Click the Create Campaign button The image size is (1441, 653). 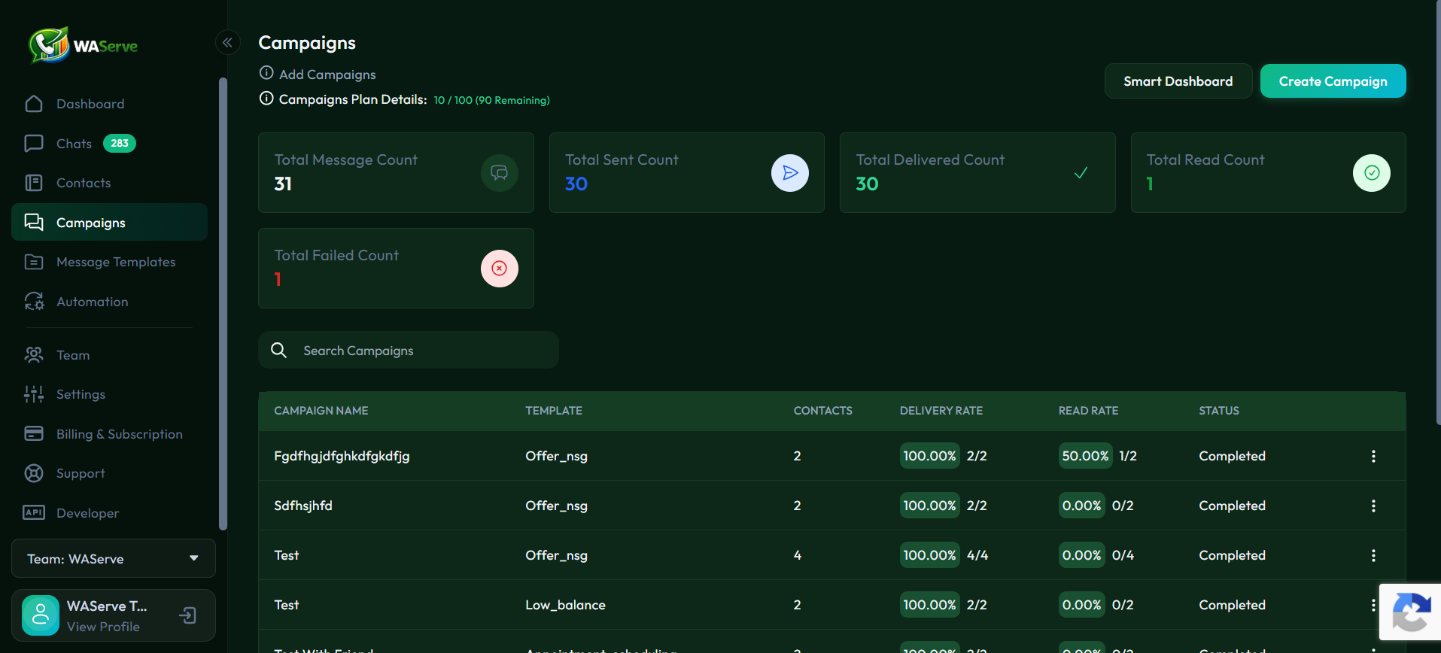tap(1333, 81)
